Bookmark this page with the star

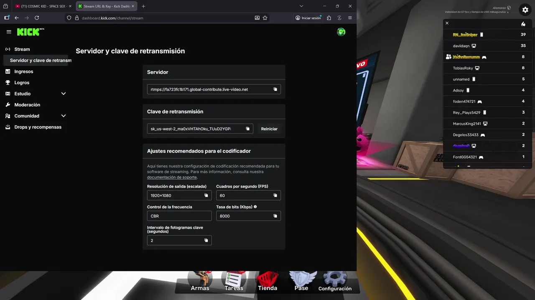(x=265, y=18)
